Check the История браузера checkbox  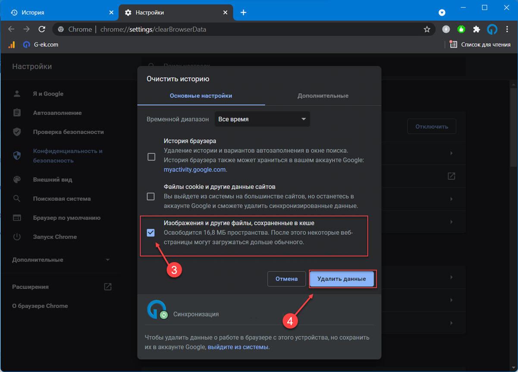(x=151, y=157)
